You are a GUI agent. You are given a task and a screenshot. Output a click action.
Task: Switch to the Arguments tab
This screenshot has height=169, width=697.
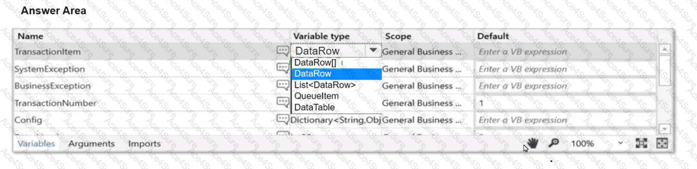92,144
